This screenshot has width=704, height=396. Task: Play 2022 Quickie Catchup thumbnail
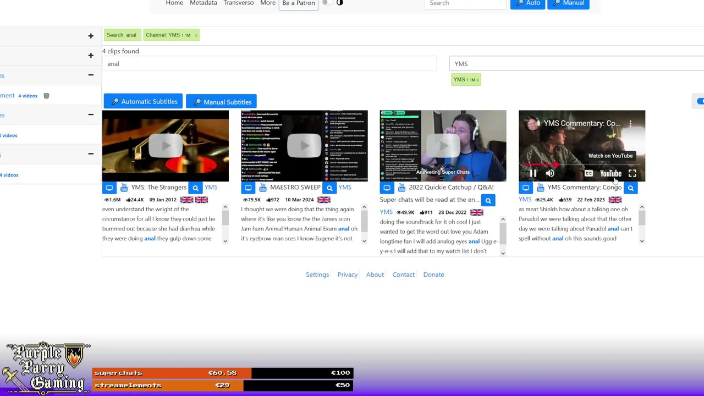tap(443, 146)
